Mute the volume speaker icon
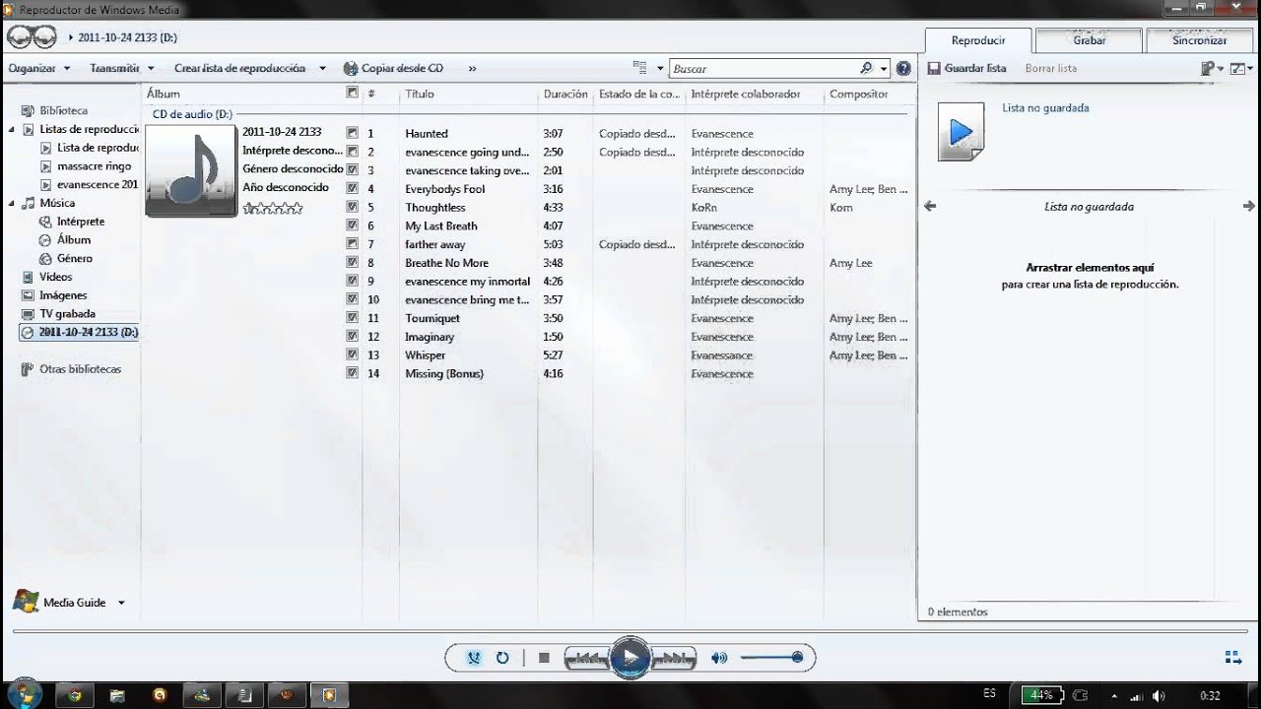The image size is (1261, 709). [719, 658]
